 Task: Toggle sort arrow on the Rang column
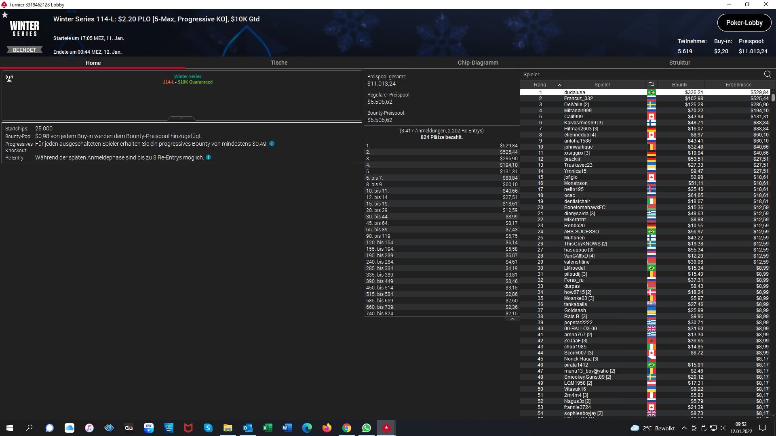click(559, 85)
